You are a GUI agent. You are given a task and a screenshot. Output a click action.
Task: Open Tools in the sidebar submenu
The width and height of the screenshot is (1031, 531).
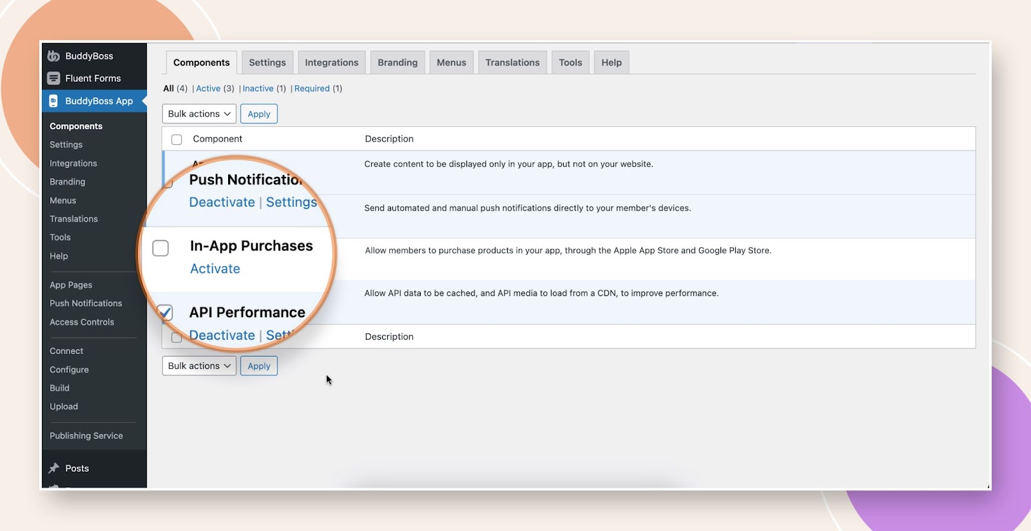[x=61, y=238]
